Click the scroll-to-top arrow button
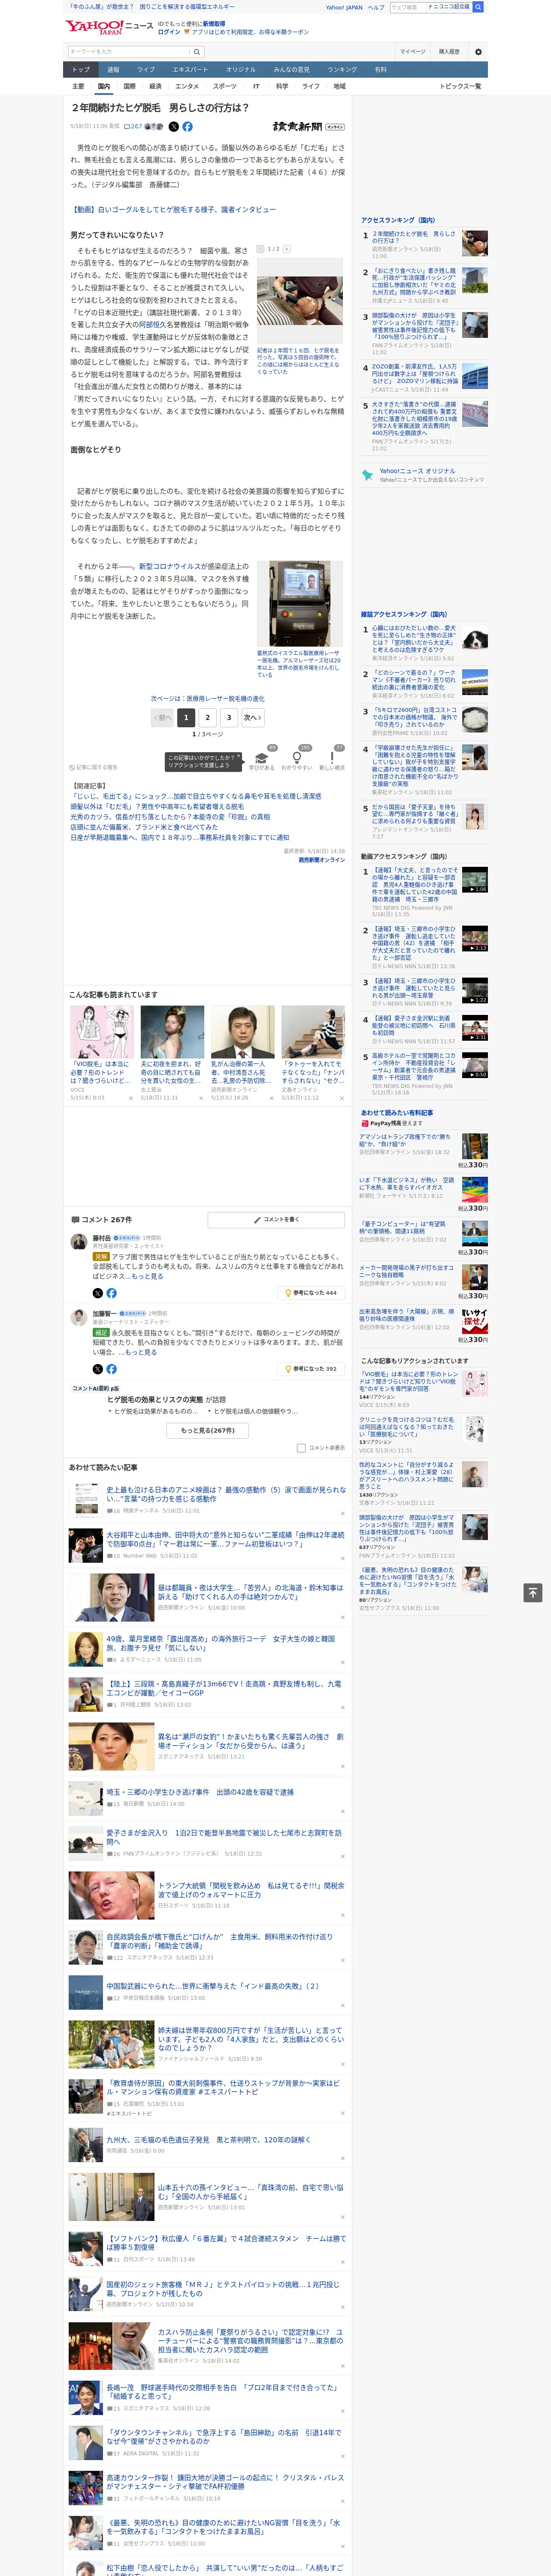 pos(533,1593)
